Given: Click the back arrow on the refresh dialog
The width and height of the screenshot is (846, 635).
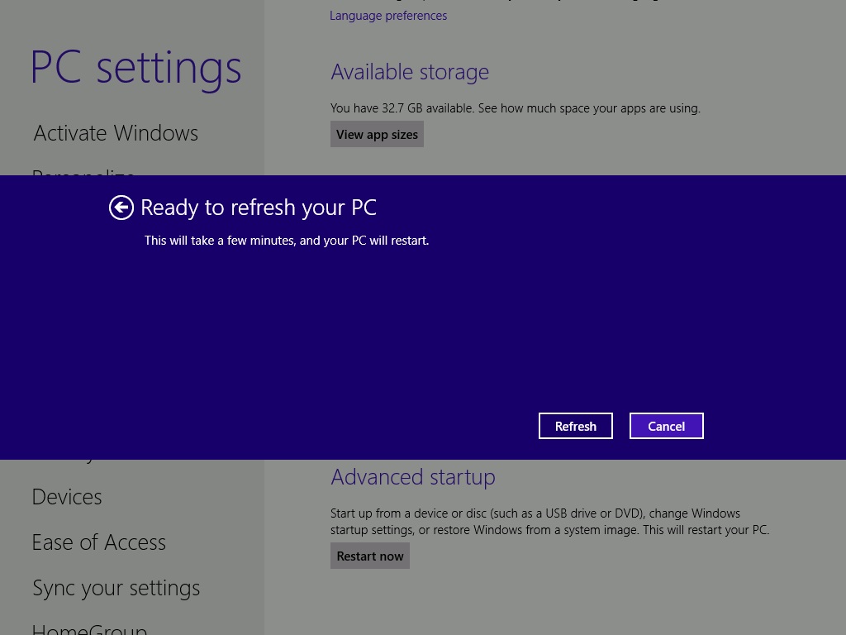Looking at the screenshot, I should coord(121,208).
